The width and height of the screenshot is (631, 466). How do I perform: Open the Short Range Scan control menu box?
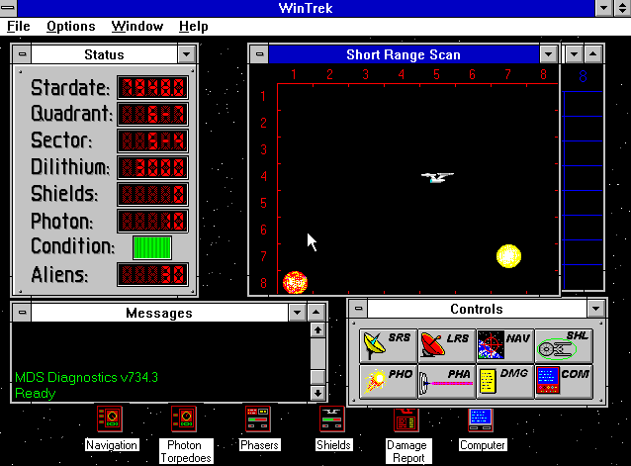tap(259, 54)
